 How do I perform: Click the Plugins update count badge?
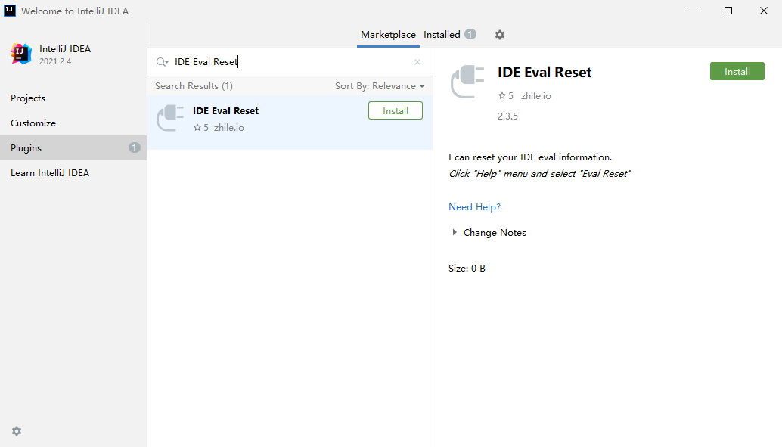pos(134,147)
